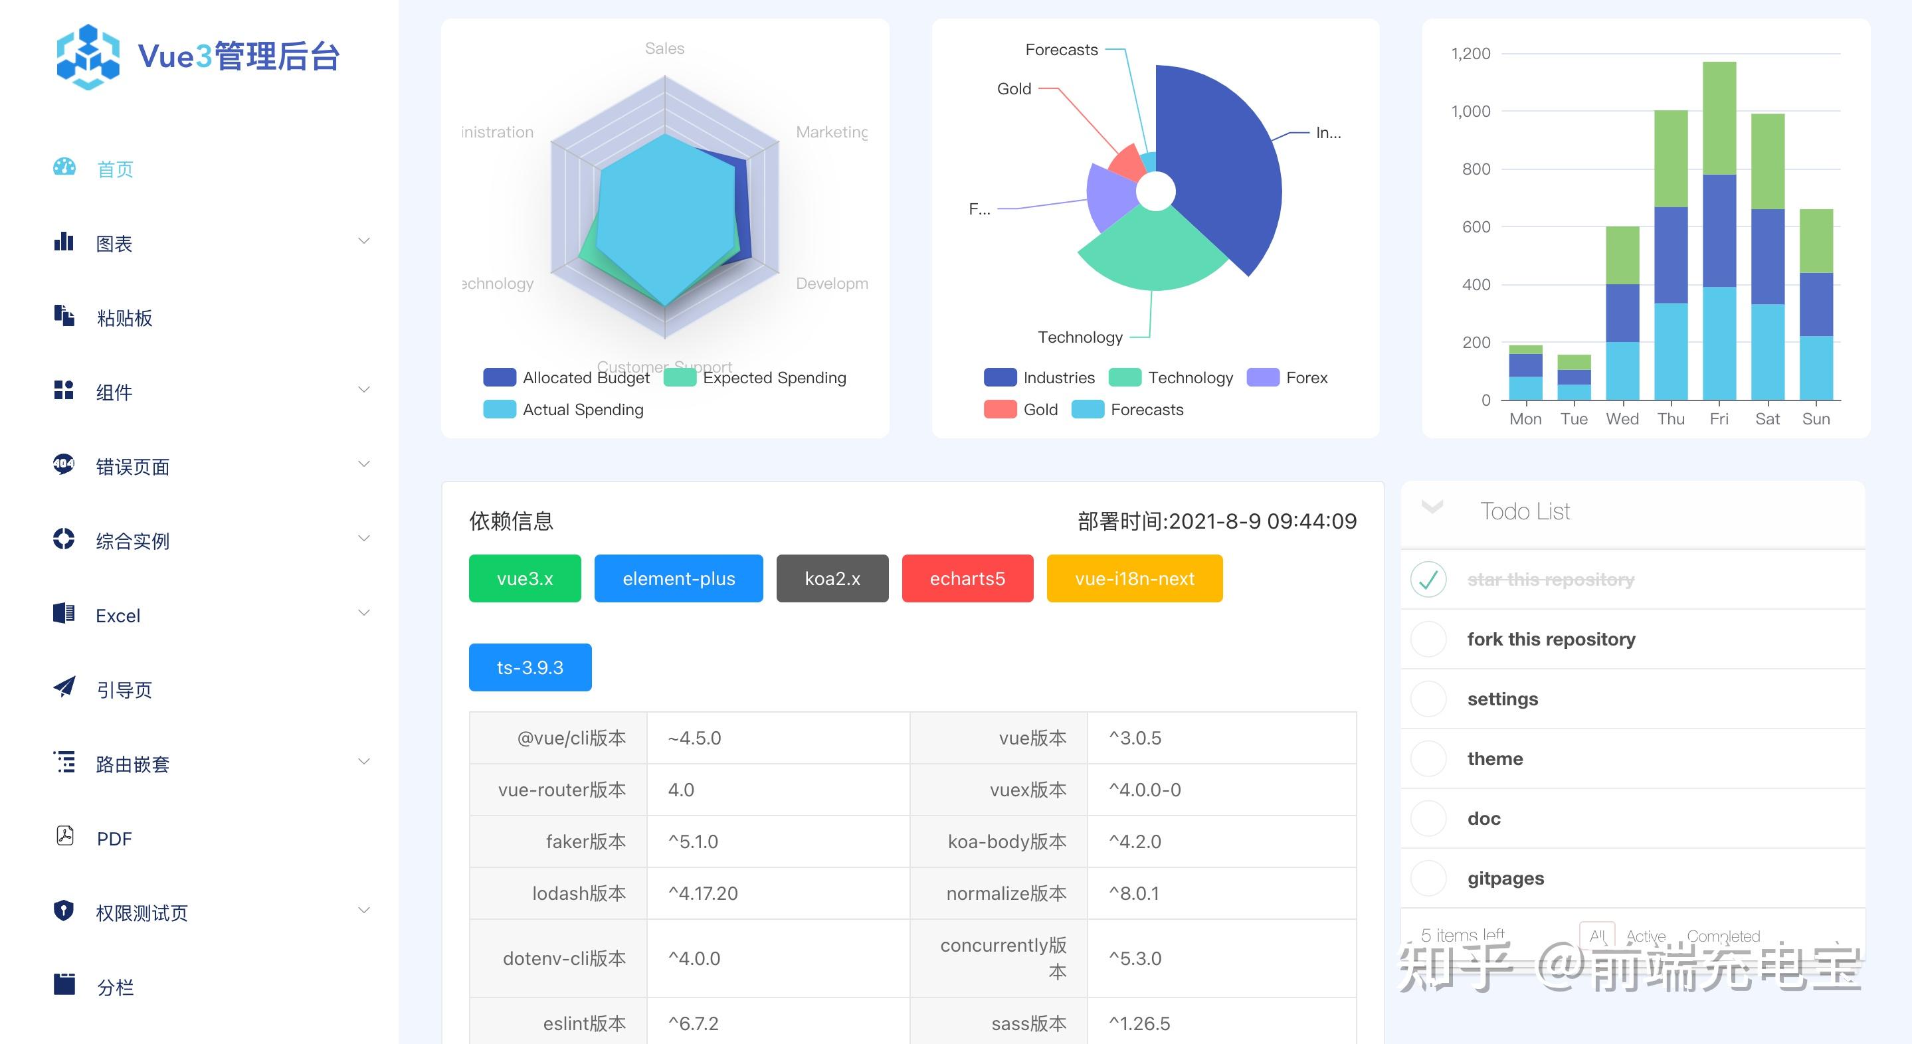
Task: Select the 粘贴板 clipboard icon
Action: coord(64,317)
